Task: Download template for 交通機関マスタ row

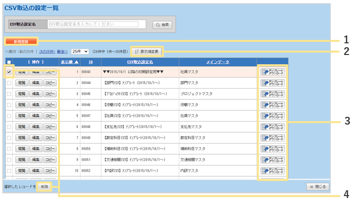Action: (273, 160)
